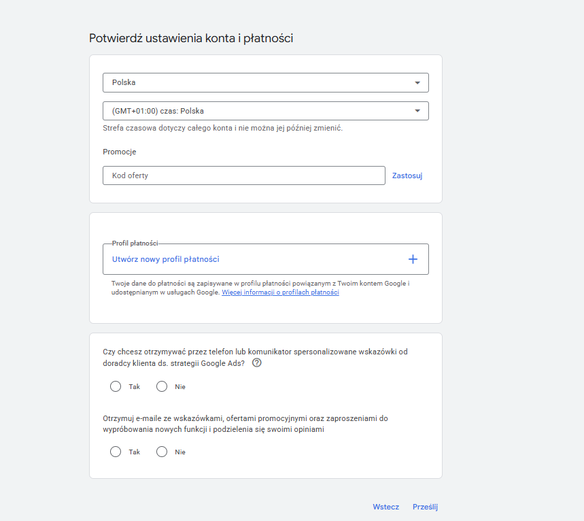Image resolution: width=584 pixels, height=521 pixels.
Task: Select Tak for phone advisor tips
Action: click(x=116, y=386)
